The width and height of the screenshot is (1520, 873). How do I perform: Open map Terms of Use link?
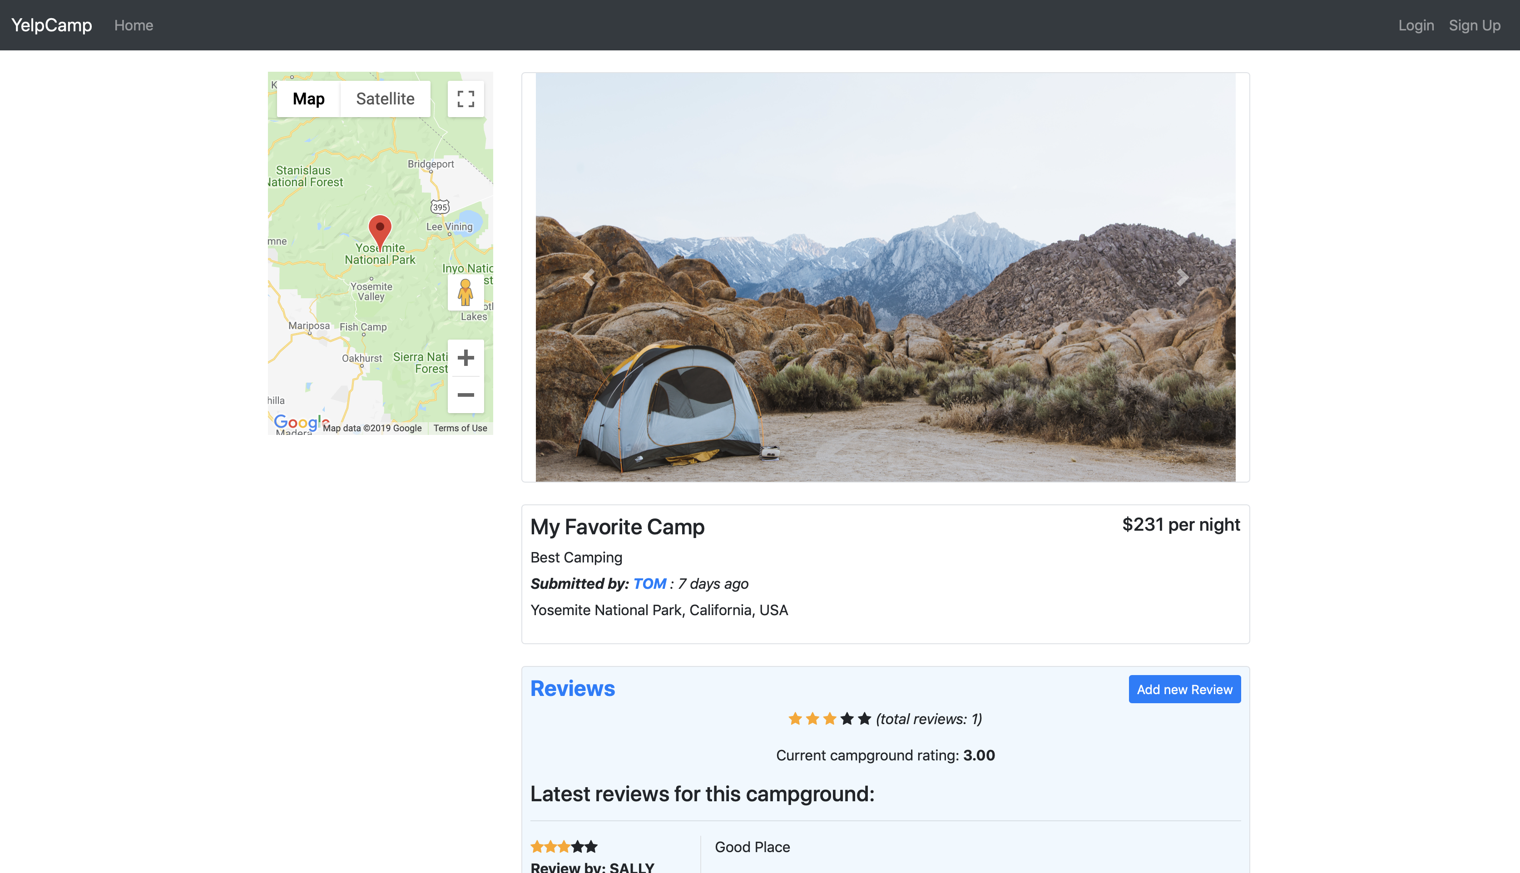coord(460,428)
